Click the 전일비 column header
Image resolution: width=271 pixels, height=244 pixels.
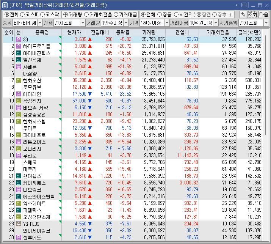pyautogui.click(x=182, y=32)
